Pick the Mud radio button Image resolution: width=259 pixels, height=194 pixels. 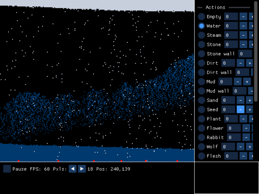(x=201, y=82)
